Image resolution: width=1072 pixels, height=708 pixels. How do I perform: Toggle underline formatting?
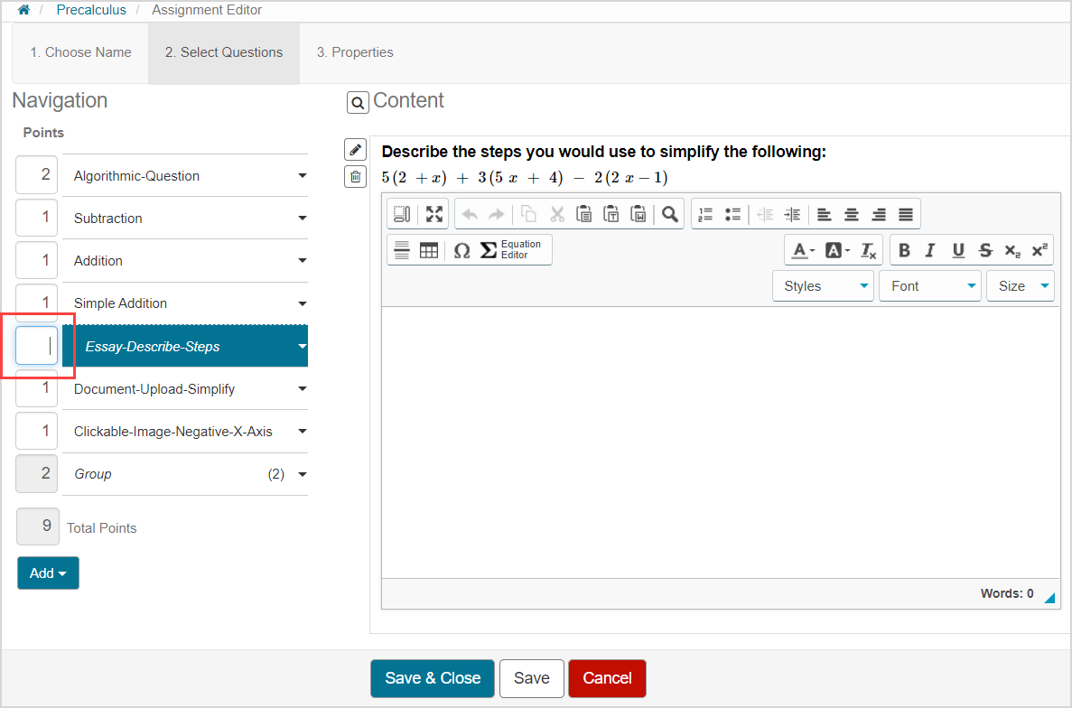(958, 250)
